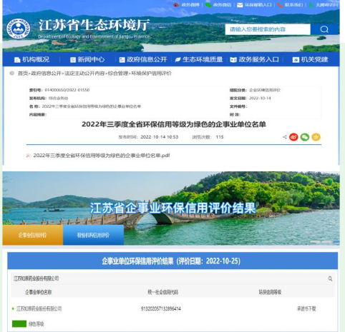Click magnifier icon in company search box
Screen dimensions: 345x332
point(330,278)
